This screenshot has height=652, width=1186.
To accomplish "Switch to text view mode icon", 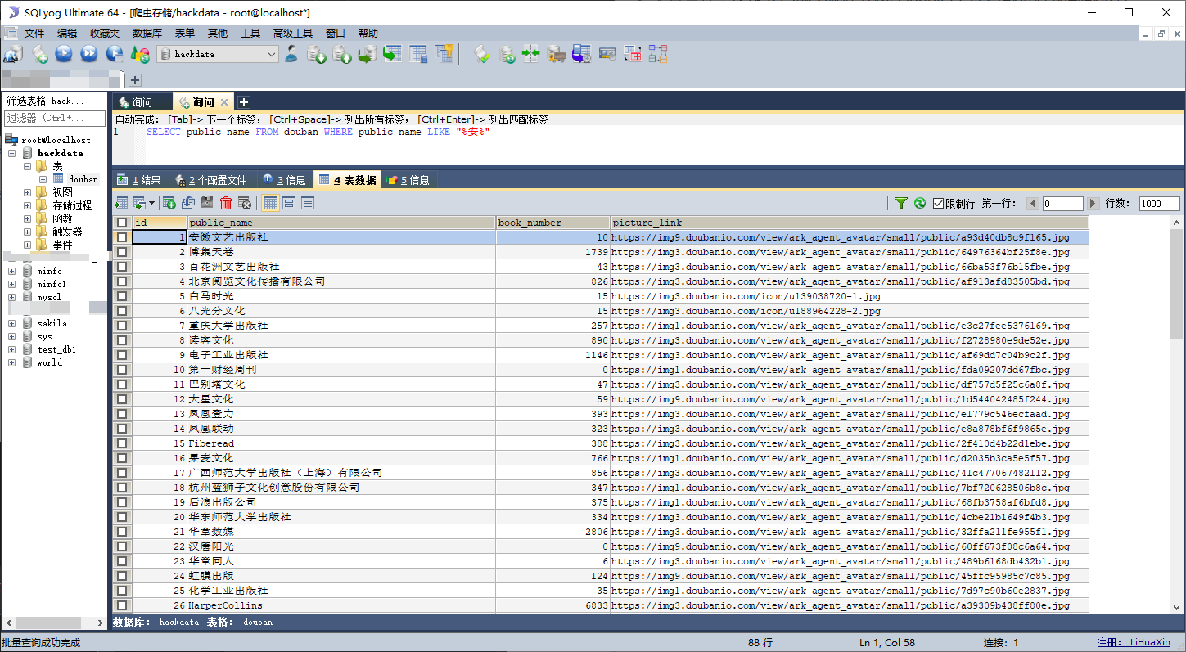I will (308, 203).
